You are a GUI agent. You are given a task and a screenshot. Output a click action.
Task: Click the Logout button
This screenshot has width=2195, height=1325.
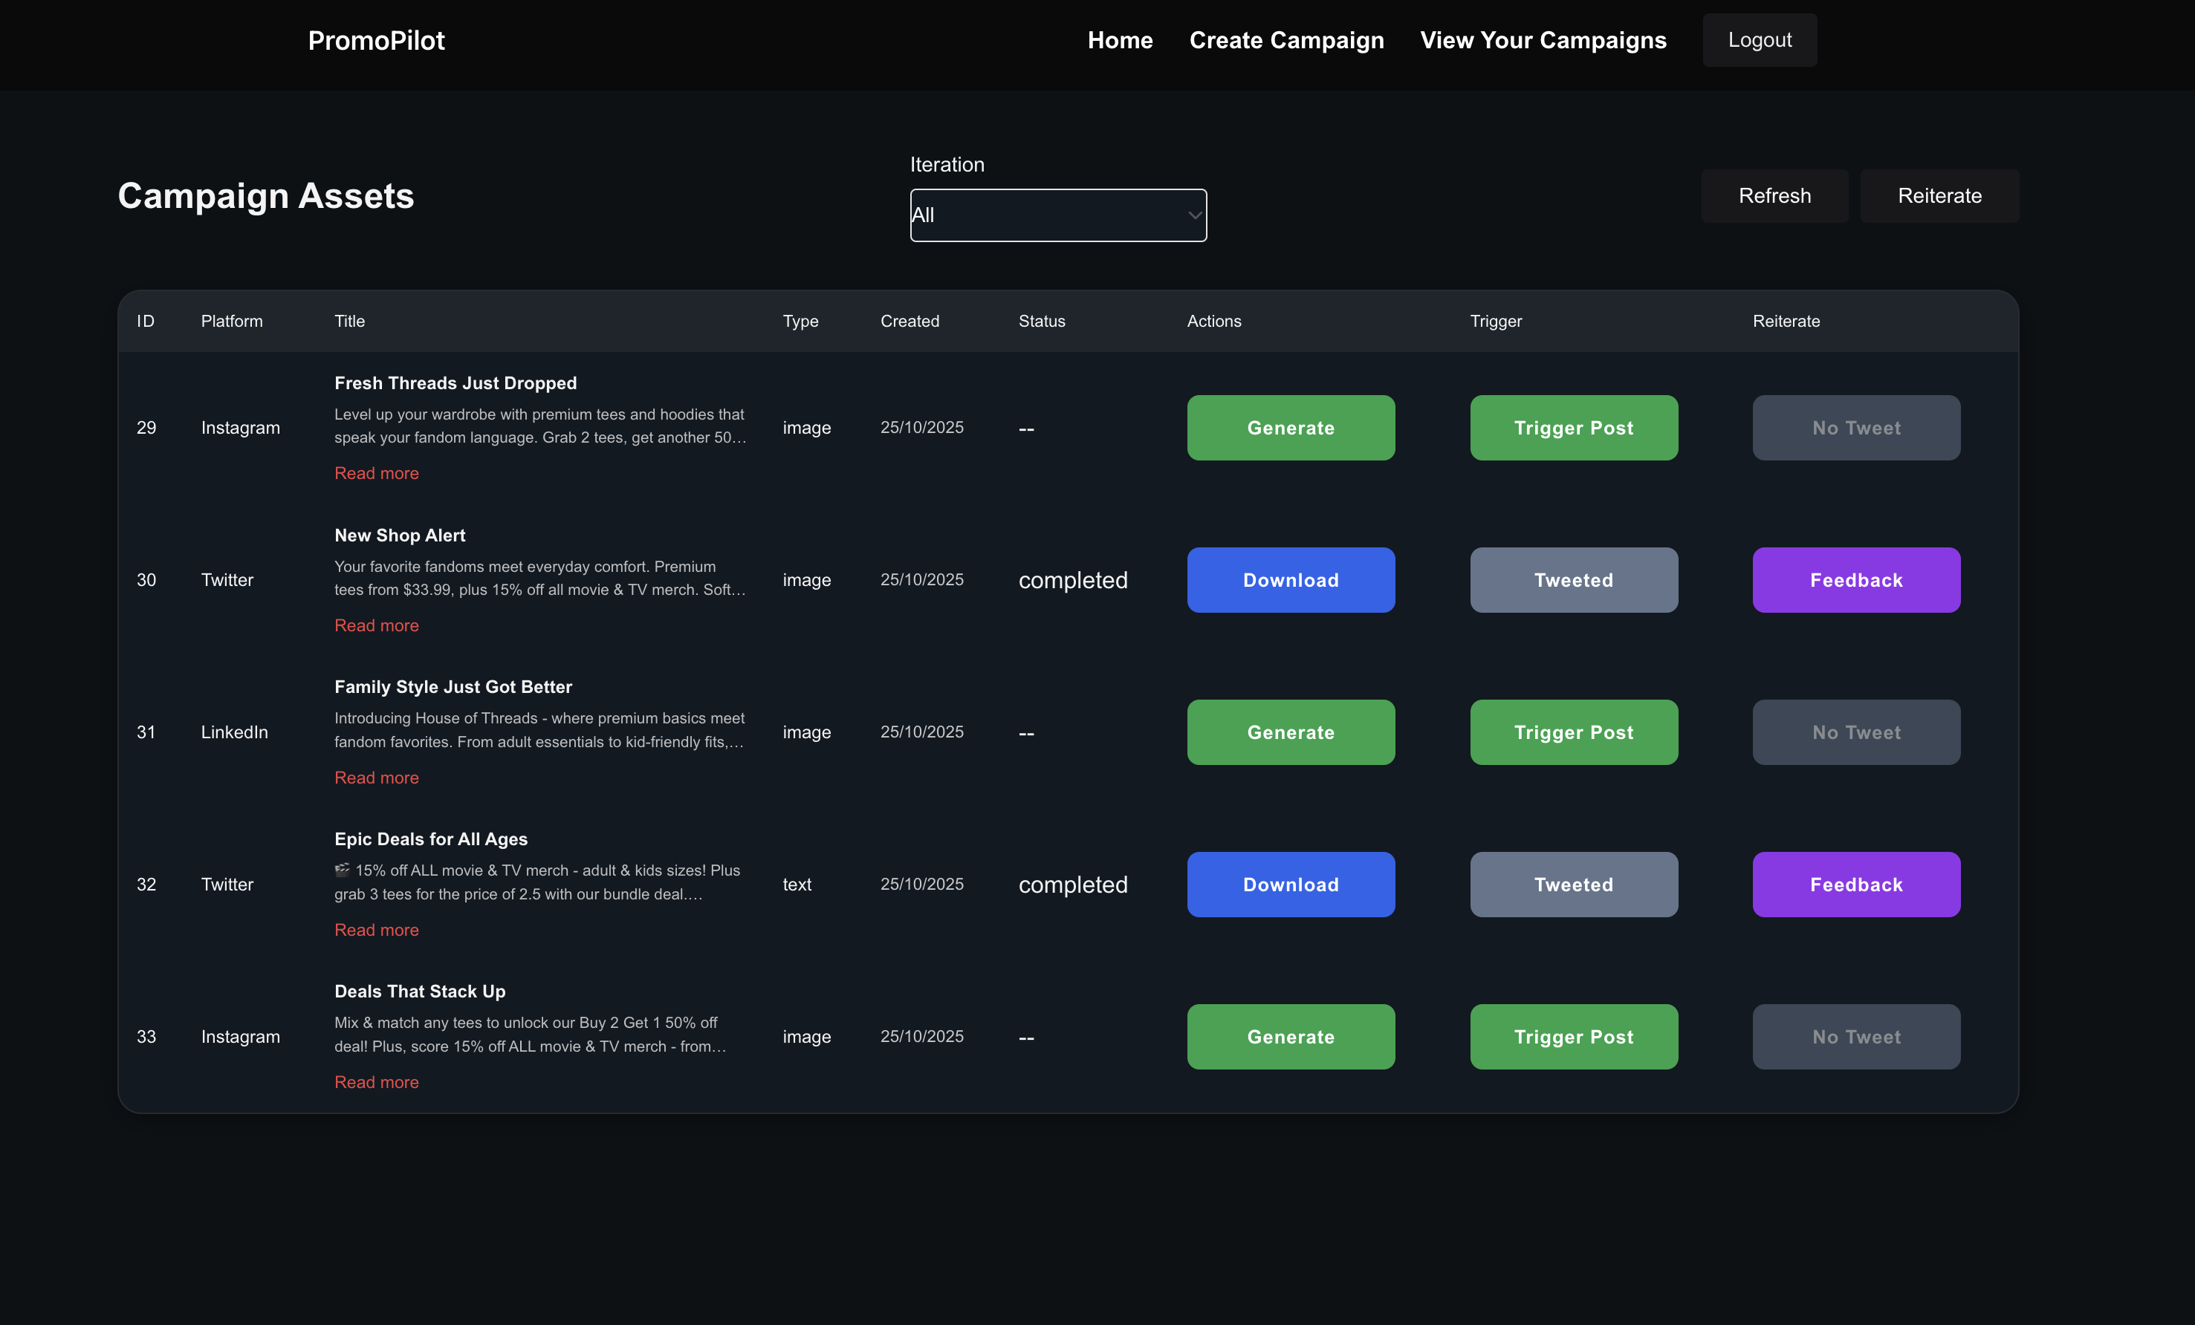pos(1760,40)
